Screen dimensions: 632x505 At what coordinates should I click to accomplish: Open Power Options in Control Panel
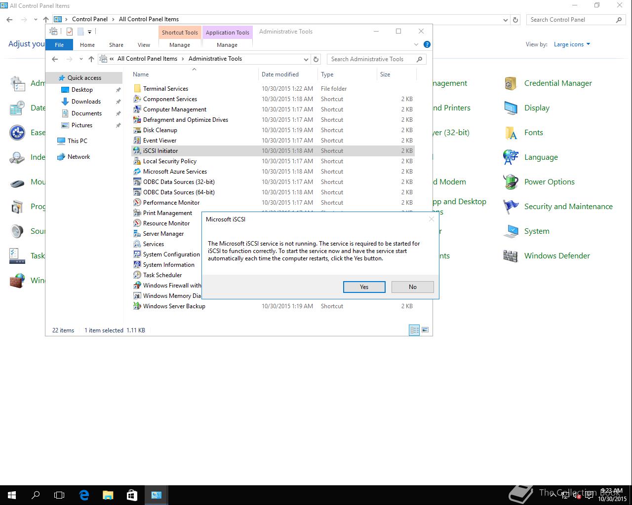550,182
